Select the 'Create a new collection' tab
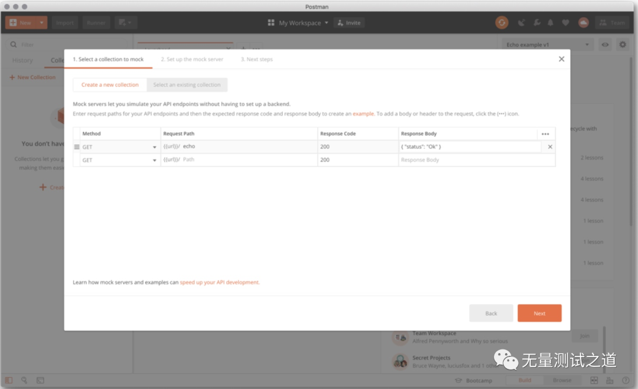 pyautogui.click(x=110, y=84)
